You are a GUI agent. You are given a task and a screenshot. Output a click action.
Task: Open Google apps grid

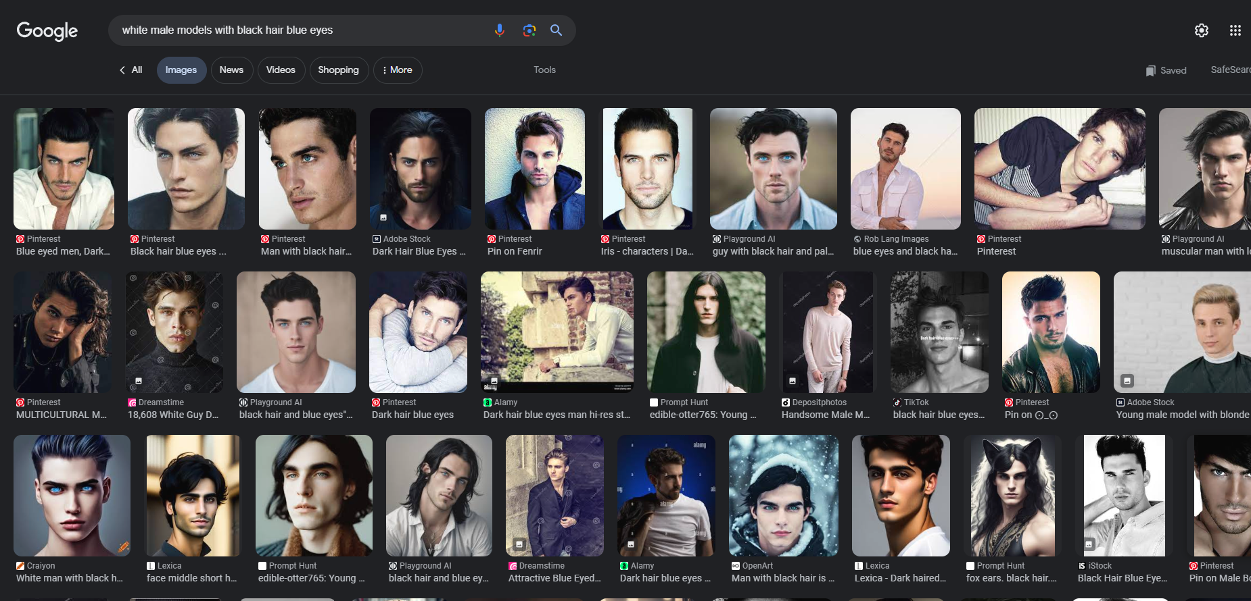click(x=1235, y=30)
